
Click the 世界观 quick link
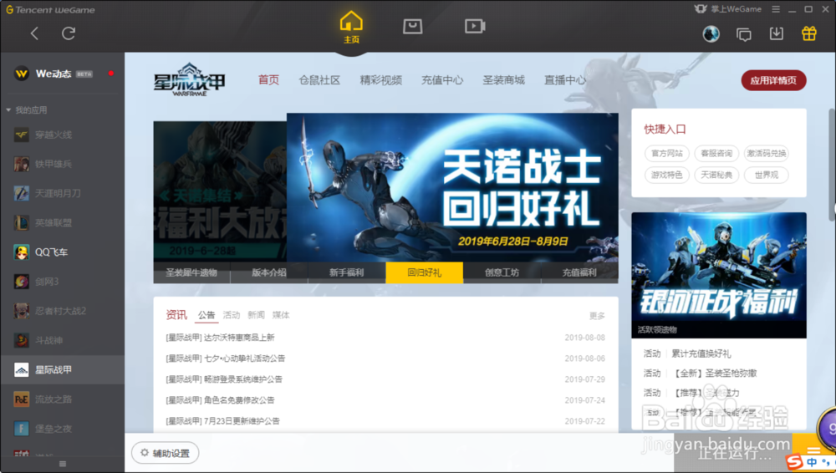pyautogui.click(x=766, y=175)
